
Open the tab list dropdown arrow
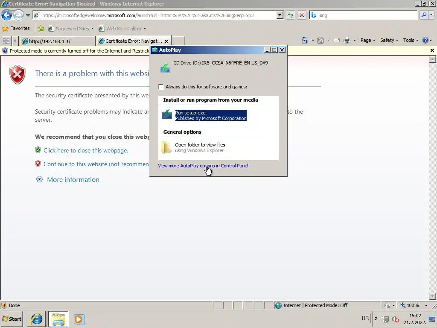pyautogui.click(x=15, y=41)
